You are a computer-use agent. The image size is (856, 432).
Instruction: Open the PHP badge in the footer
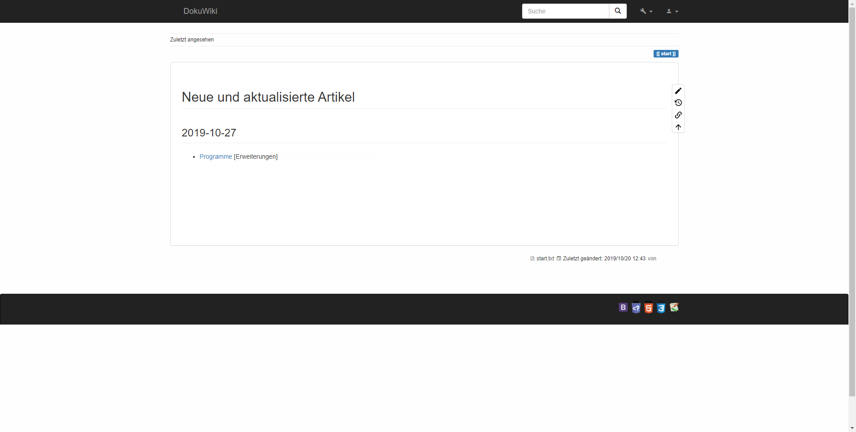click(636, 308)
